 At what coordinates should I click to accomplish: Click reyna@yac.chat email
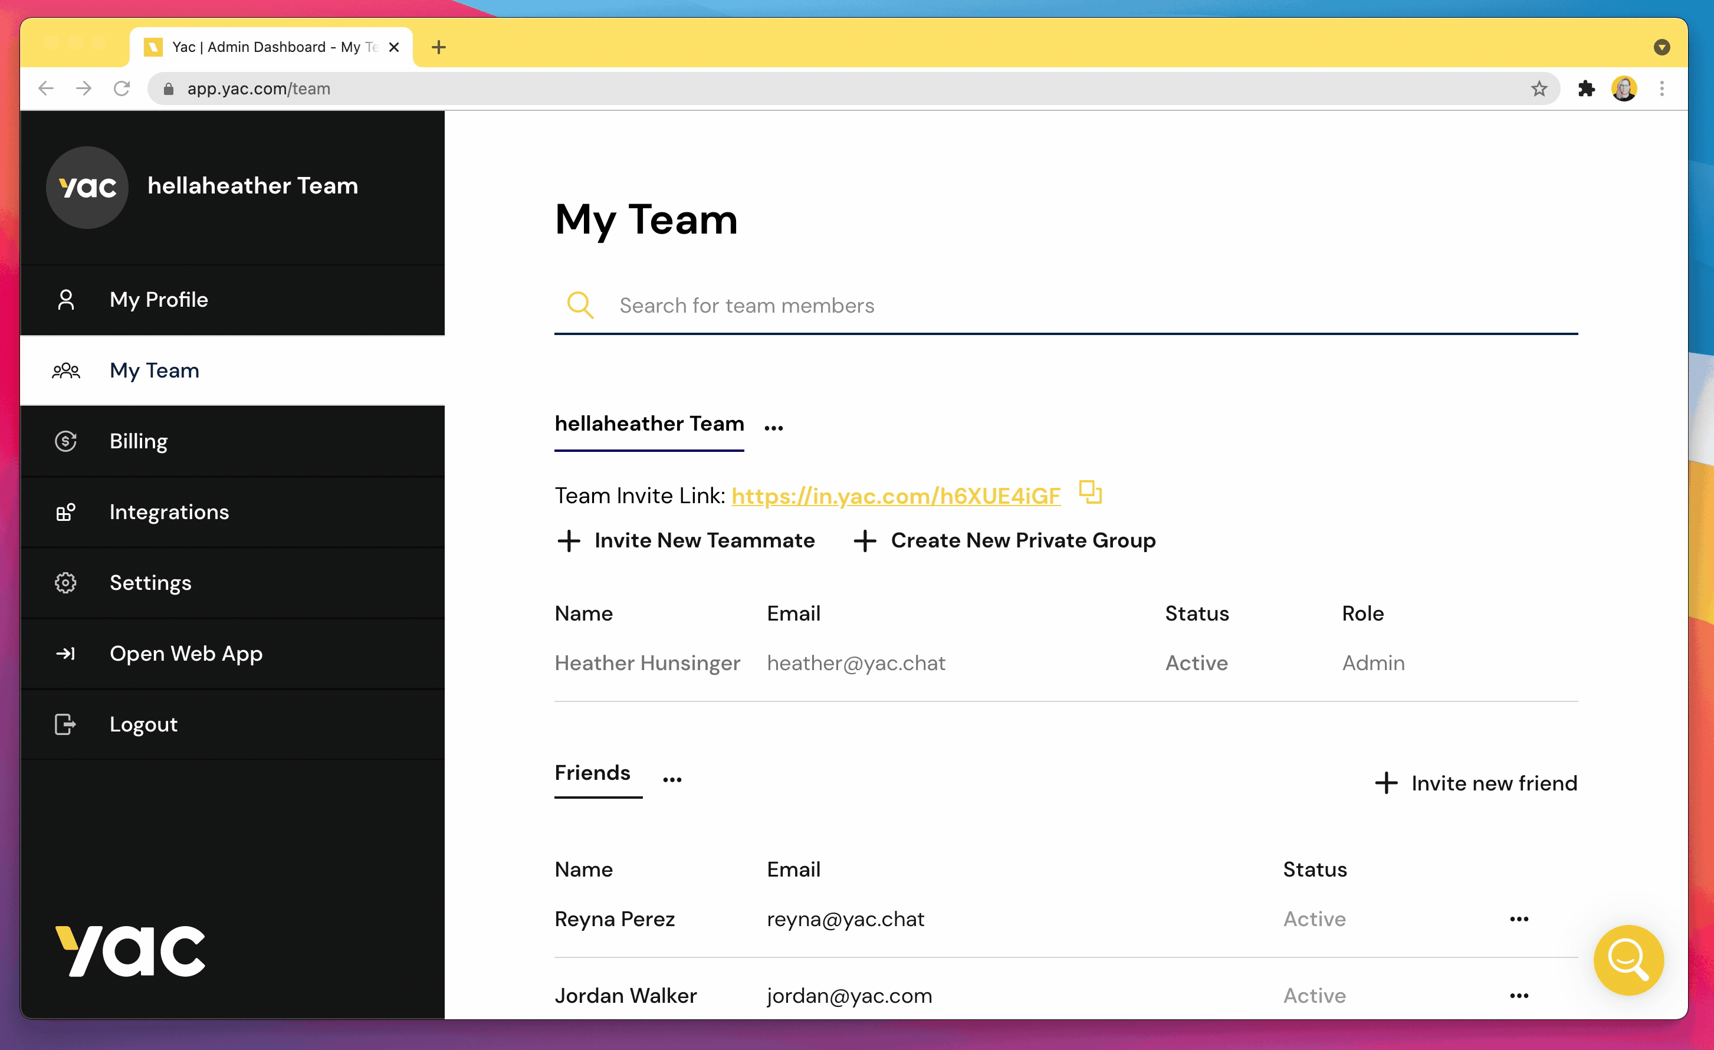point(845,919)
